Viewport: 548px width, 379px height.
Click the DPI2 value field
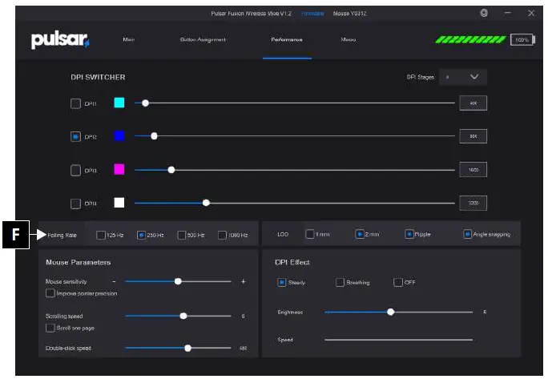(473, 136)
